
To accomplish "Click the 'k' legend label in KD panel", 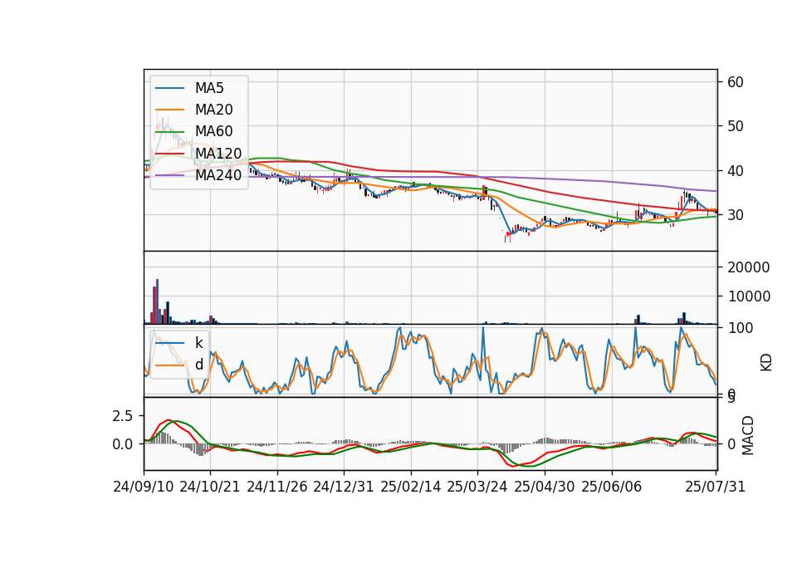I will tap(198, 343).
